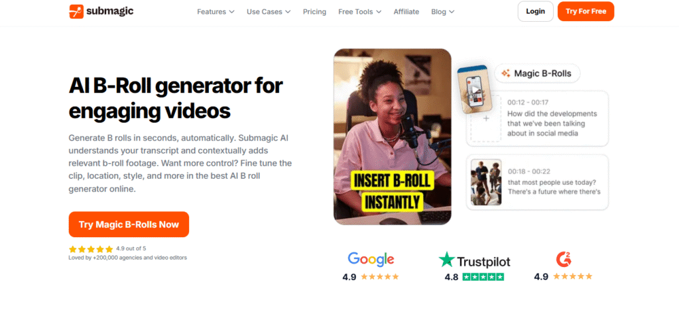This screenshot has height=316, width=679.
Task: Click the yellow stars above 4.9 out of 5
Action: pyautogui.click(x=91, y=249)
